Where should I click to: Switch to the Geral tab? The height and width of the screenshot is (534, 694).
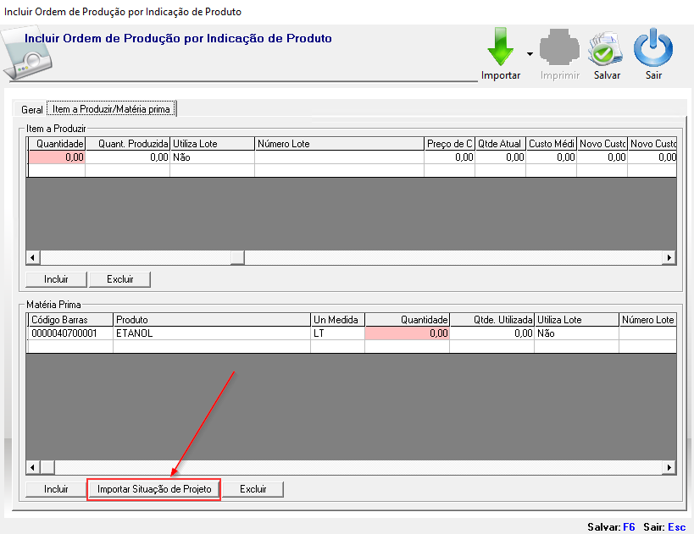coord(32,110)
